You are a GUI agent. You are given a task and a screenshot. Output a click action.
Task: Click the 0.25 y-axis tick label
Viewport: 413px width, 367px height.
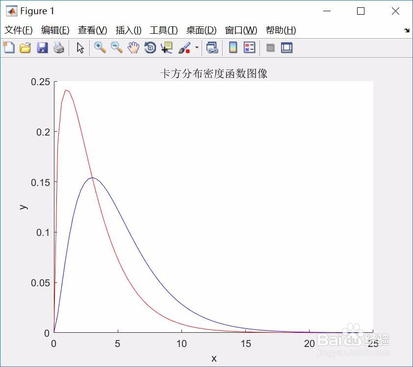40,82
